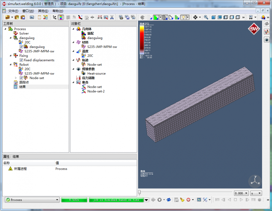The height and width of the screenshot is (211, 272).
Task: Open the 文件(F) menu
Action: [x=13, y=11]
